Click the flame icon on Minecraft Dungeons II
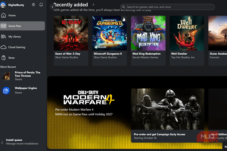The image size is (227, 151). [x=124, y=19]
